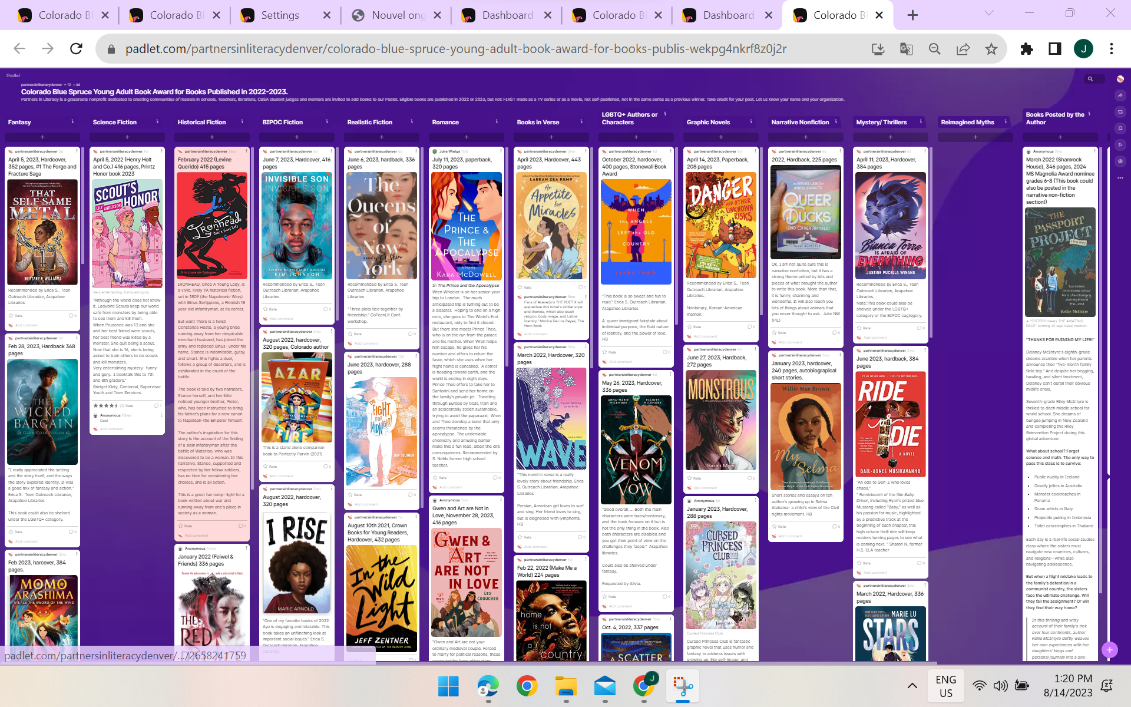
Task: Open Ride or Die book cover
Action: (890, 423)
